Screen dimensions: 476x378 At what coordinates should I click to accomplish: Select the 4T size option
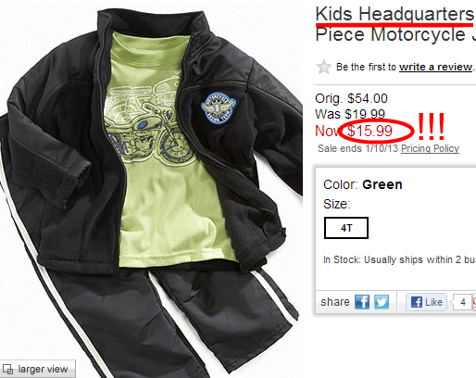pos(346,228)
